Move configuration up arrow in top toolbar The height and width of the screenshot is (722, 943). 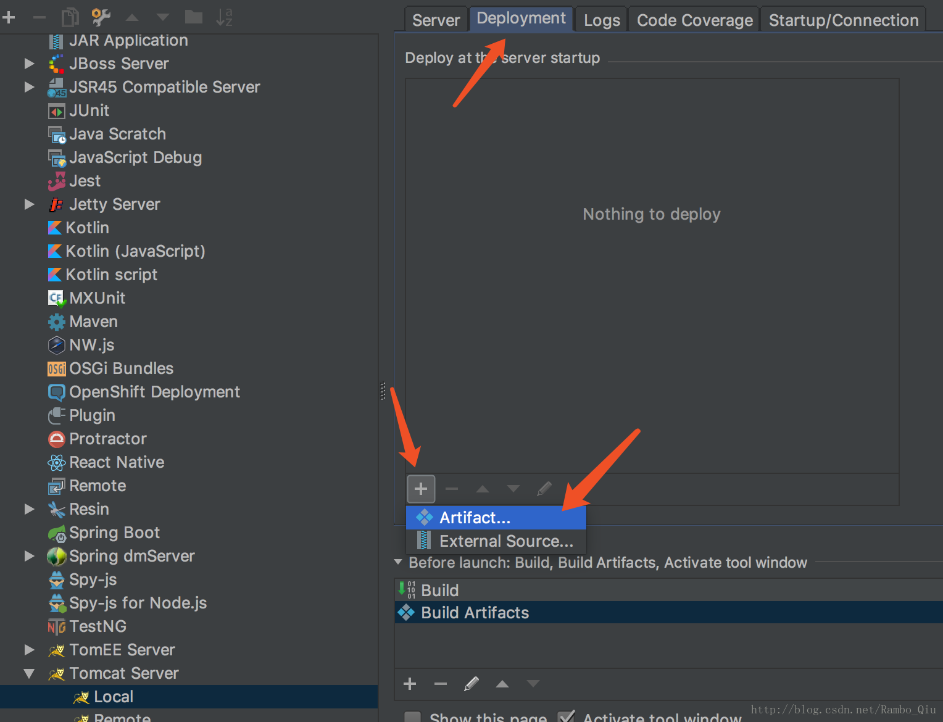click(x=132, y=17)
